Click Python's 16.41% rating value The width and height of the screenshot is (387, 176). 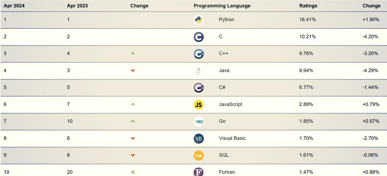[x=307, y=19]
